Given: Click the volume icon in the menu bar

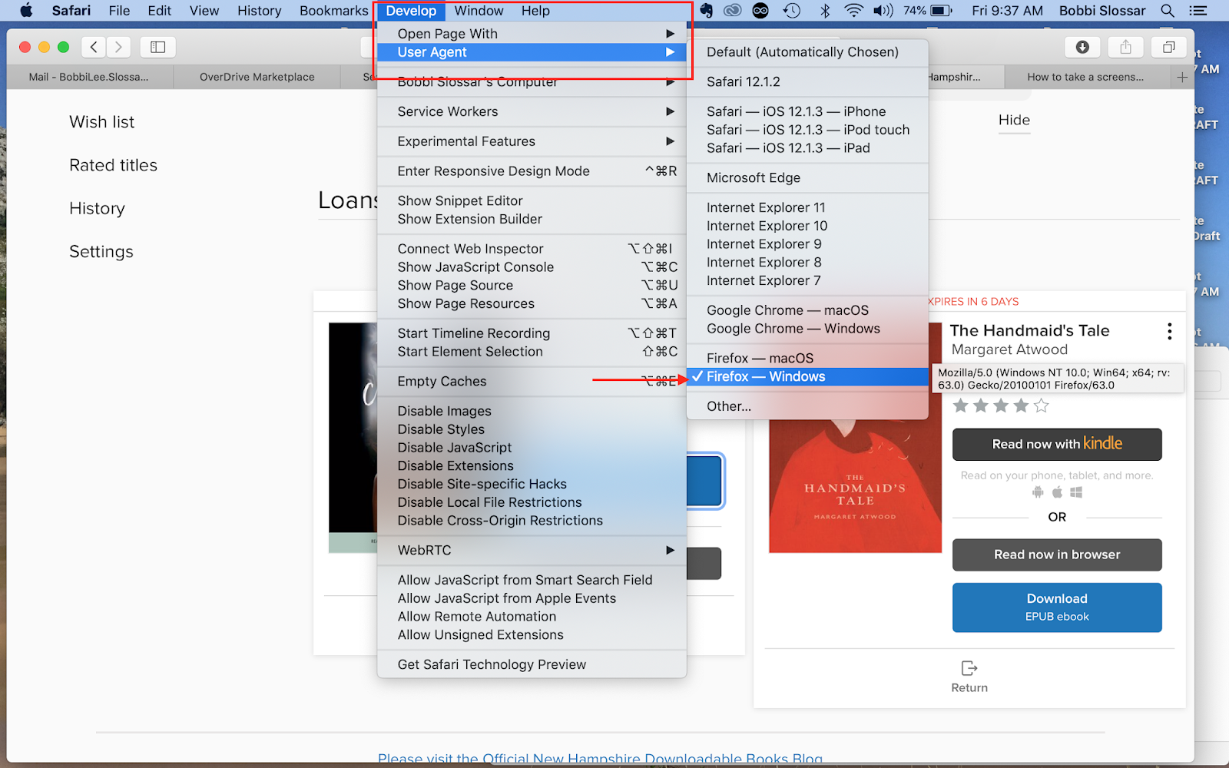Looking at the screenshot, I should click(x=883, y=11).
